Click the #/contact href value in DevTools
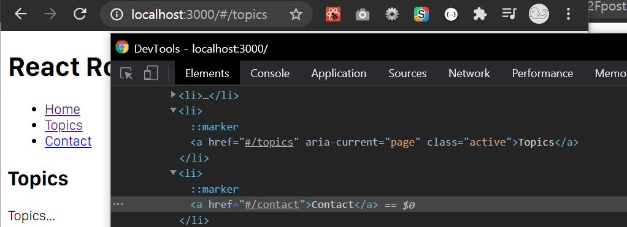 272,204
